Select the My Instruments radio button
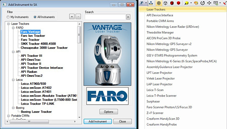 click(x=8, y=17)
